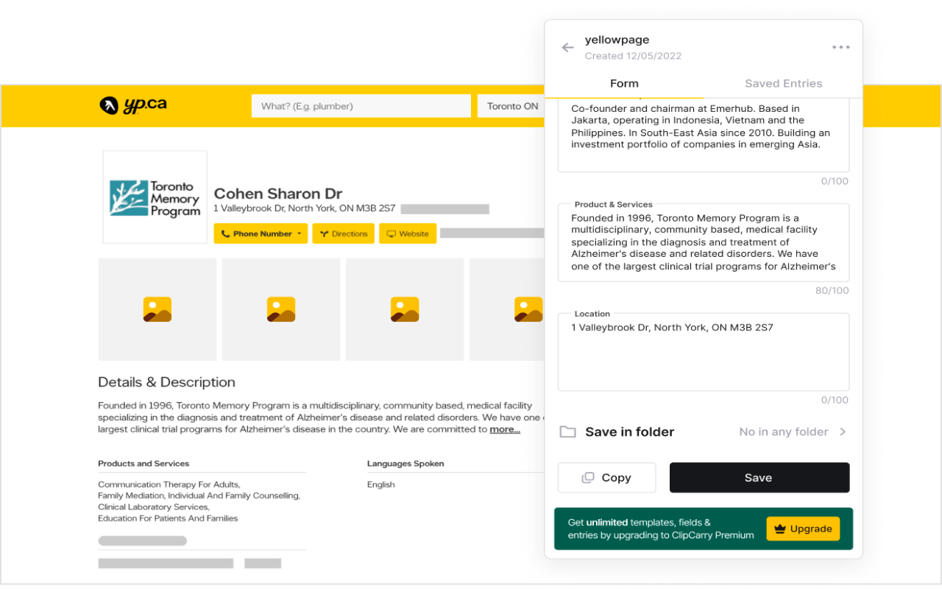
Task: Click the Created 12/05/2022 text
Action: 633,56
